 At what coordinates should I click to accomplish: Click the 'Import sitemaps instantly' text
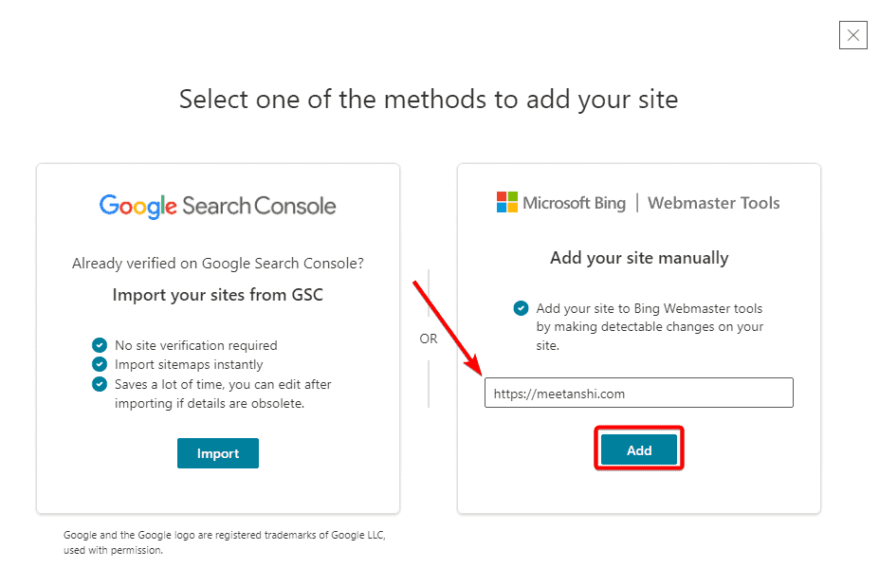click(189, 364)
